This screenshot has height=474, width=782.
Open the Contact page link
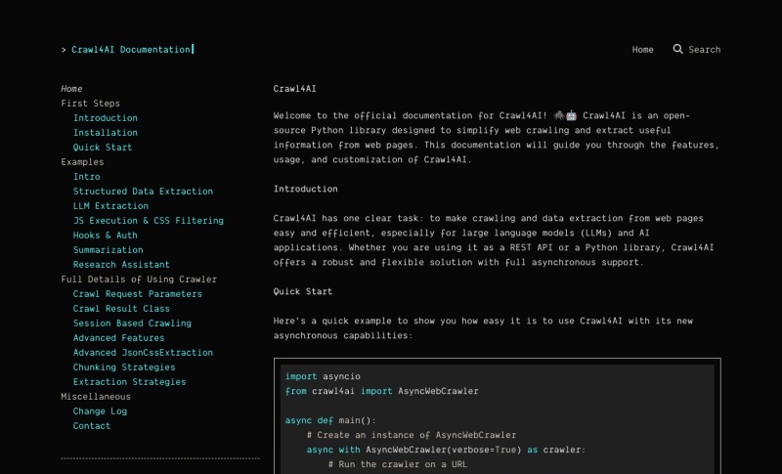coord(92,426)
